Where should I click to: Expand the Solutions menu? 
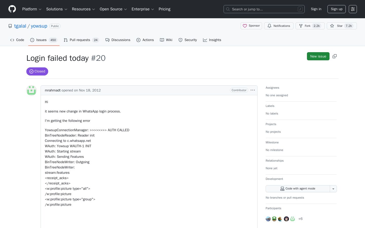click(57, 9)
